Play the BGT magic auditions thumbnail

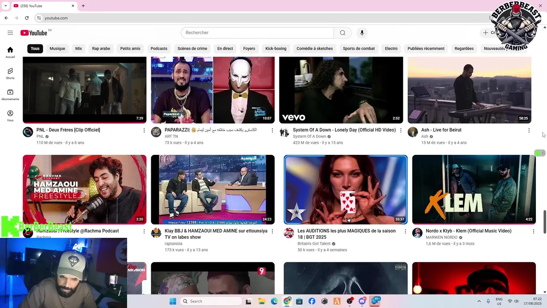pos(346,190)
